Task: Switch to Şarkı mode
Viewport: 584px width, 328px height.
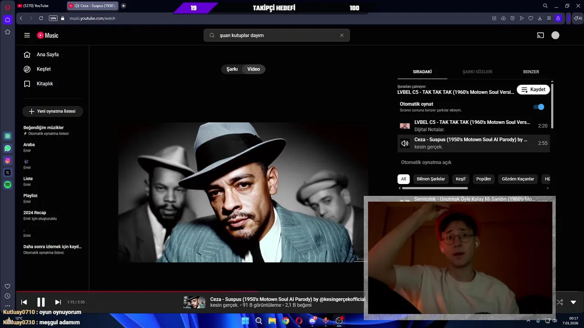Action: [232, 69]
